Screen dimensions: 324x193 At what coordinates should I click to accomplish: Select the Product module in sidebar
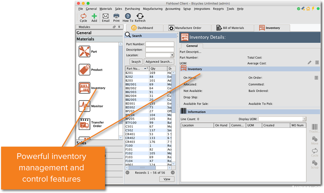click(x=84, y=70)
